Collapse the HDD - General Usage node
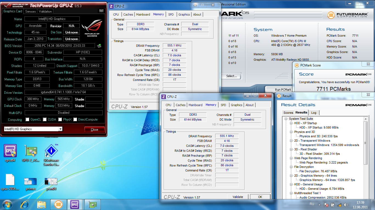Viewport: 375px width, 210px height. [x=291, y=185]
